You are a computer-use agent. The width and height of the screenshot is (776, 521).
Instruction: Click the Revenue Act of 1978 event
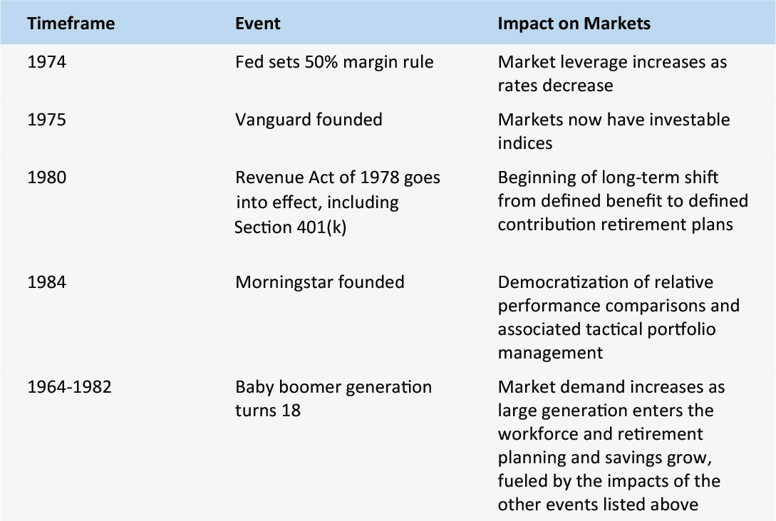pos(338,202)
